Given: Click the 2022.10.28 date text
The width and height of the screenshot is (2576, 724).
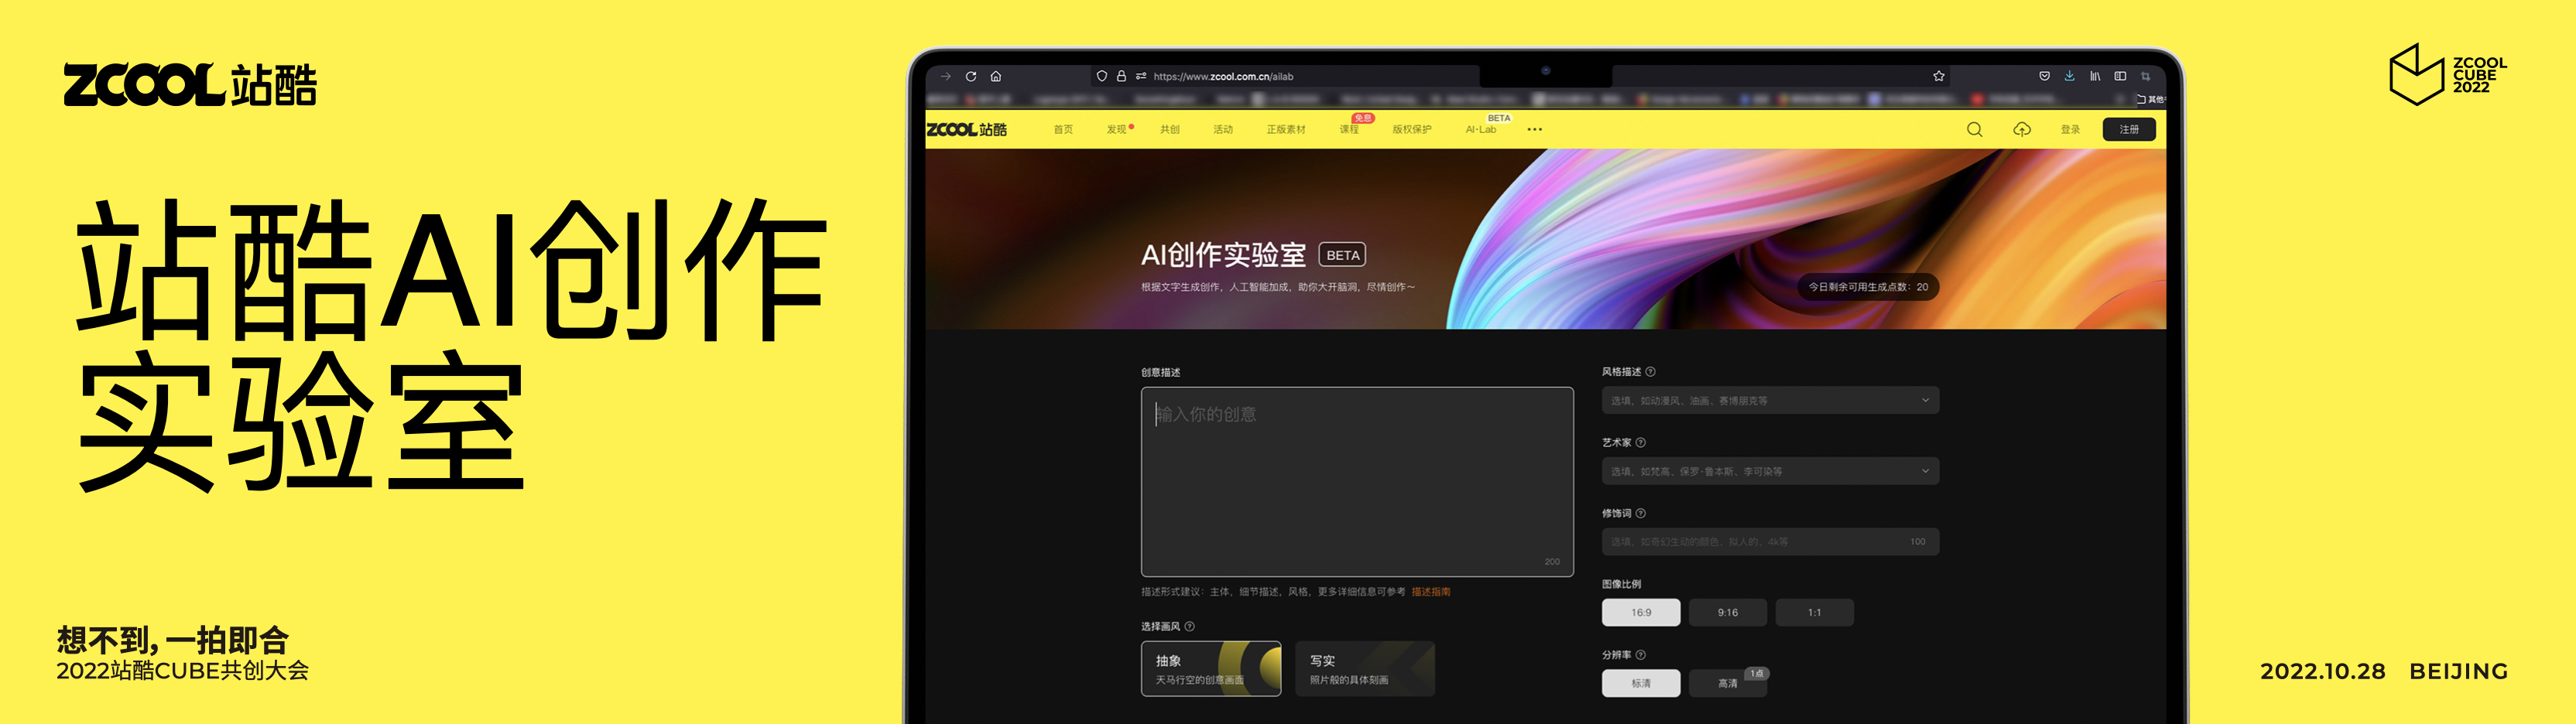Looking at the screenshot, I should (x=2322, y=672).
